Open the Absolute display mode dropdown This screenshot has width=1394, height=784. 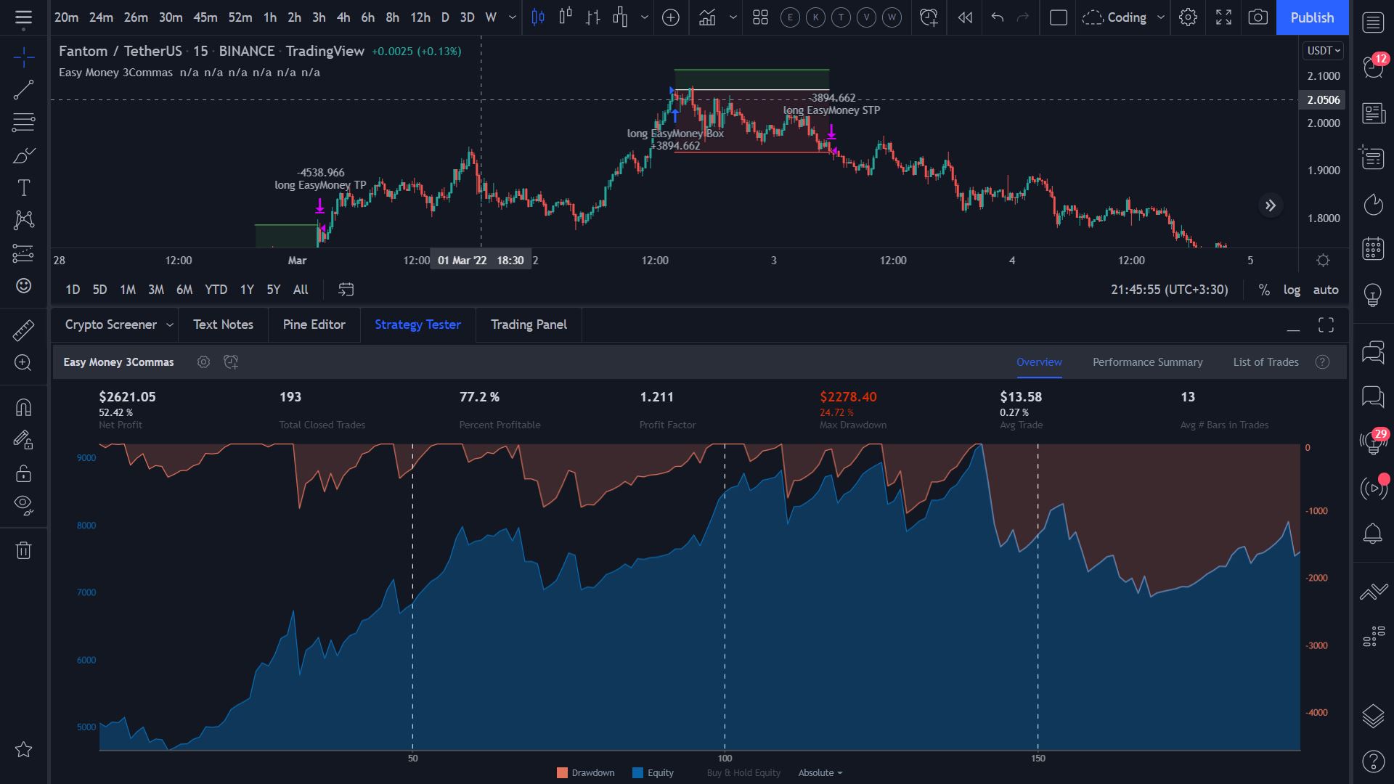[820, 772]
